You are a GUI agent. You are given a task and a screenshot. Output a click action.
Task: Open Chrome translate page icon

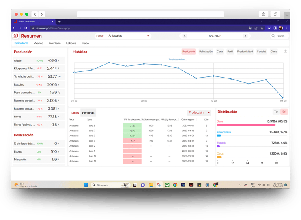[x=250, y=28]
